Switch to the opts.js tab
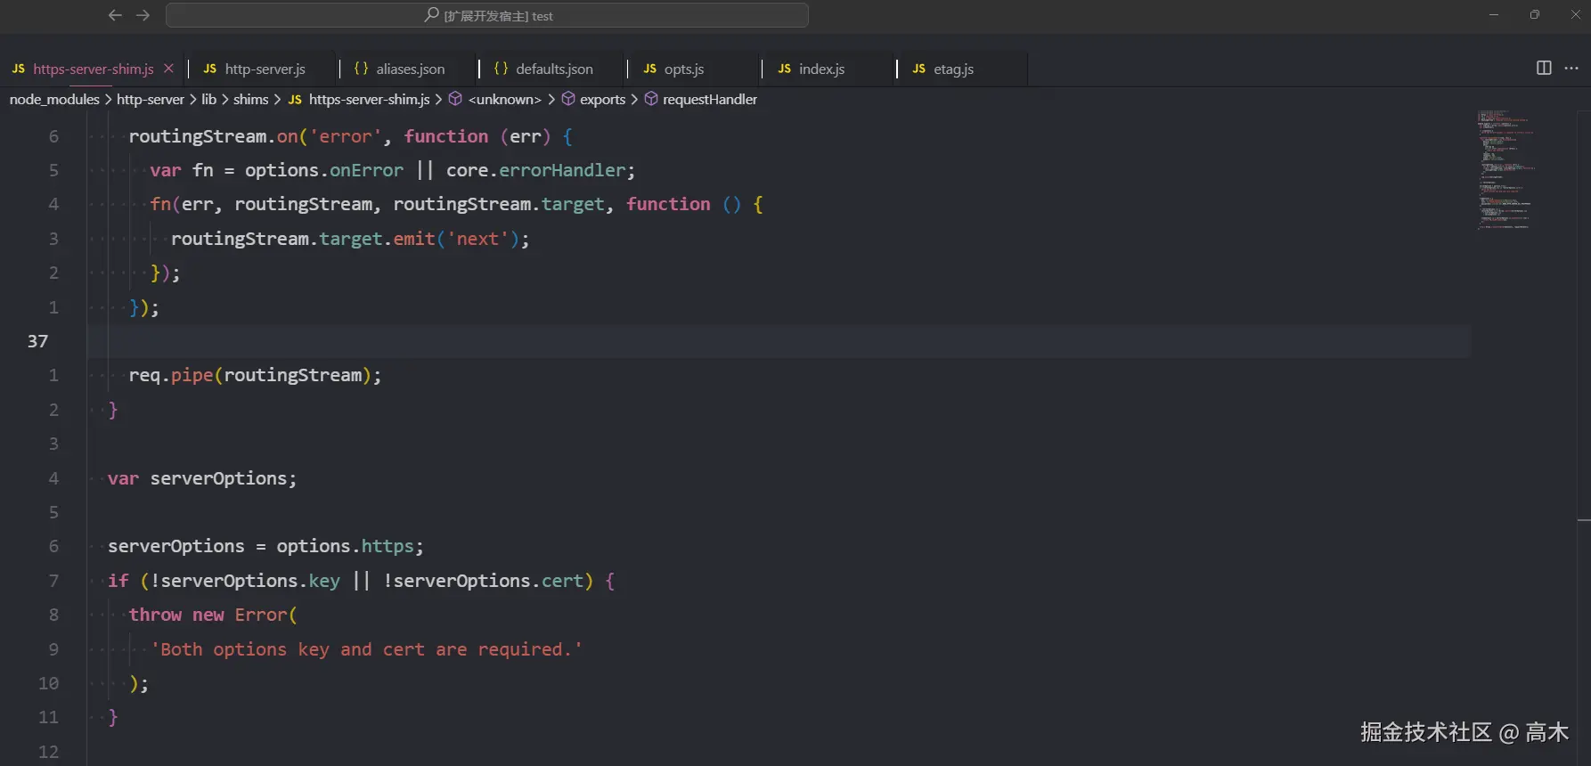The width and height of the screenshot is (1591, 766). point(684,69)
